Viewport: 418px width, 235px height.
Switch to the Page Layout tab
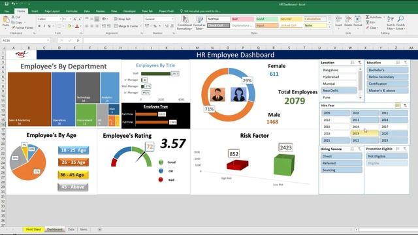[x=52, y=11]
